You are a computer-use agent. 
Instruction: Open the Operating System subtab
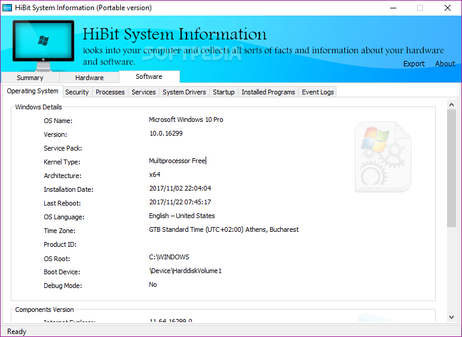coord(33,91)
